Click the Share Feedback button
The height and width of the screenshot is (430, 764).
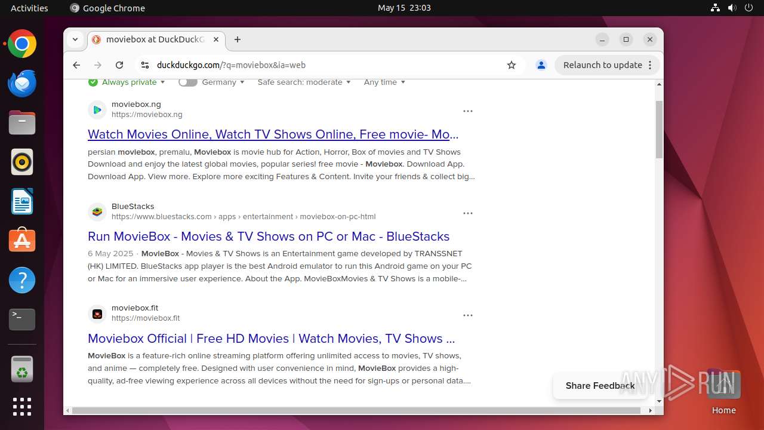pos(600,386)
